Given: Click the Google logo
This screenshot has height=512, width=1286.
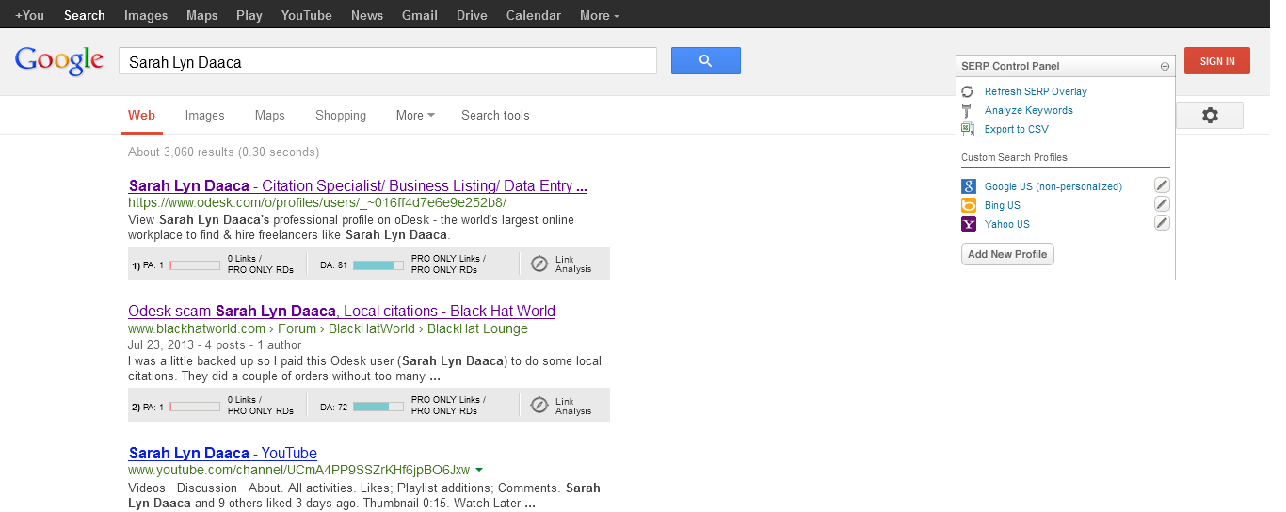Looking at the screenshot, I should pos(59,60).
